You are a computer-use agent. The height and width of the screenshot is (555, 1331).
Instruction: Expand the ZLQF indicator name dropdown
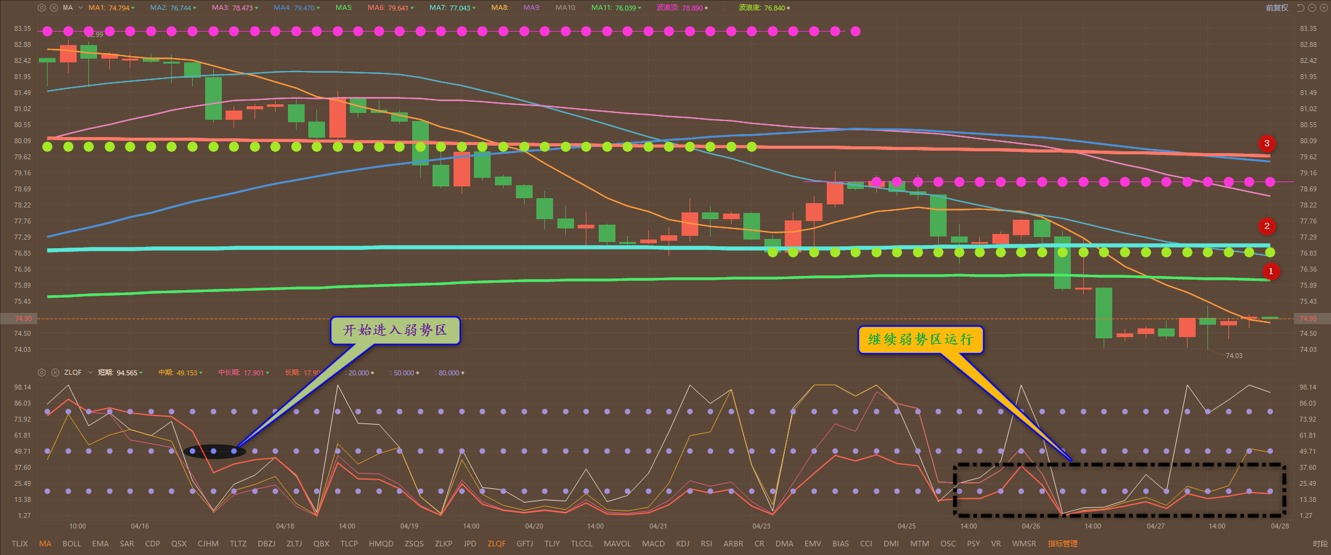click(90, 372)
